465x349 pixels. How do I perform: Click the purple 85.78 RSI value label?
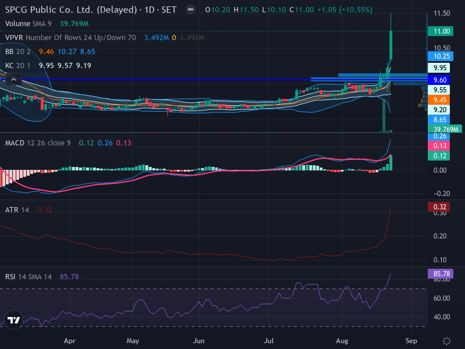441,273
